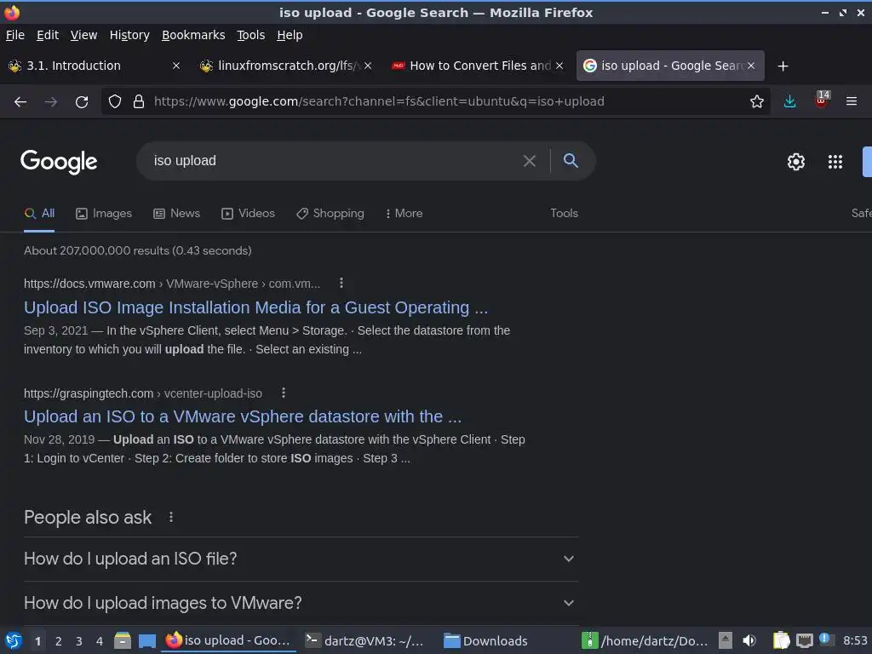Select the All results tab
Viewport: 872px width, 654px height.
click(39, 214)
